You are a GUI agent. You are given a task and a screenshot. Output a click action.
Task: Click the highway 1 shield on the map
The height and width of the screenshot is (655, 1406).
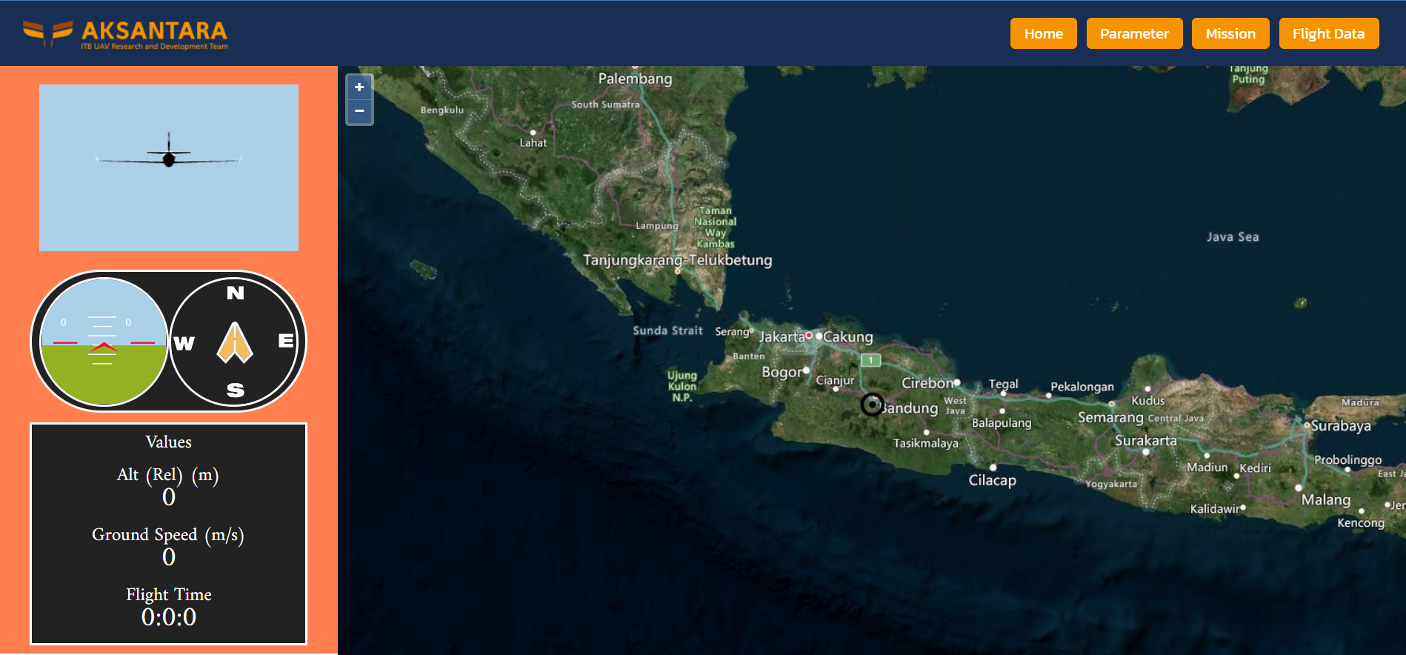pyautogui.click(x=870, y=360)
